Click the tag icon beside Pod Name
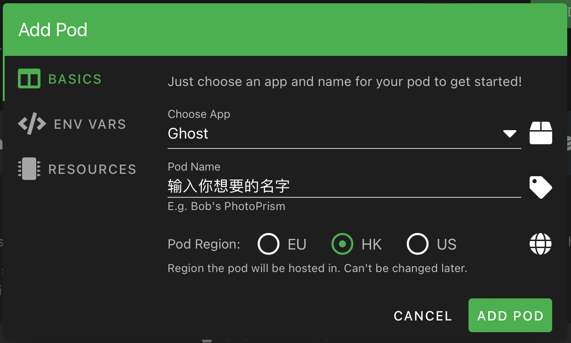Viewport: 571px width, 343px height. (x=541, y=187)
